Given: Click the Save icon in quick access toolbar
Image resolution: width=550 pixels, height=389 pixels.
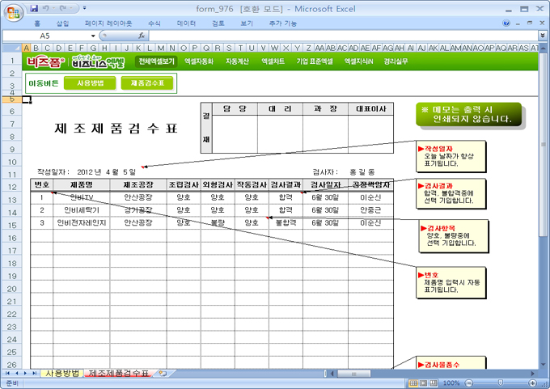Looking at the screenshot, I should pos(34,8).
